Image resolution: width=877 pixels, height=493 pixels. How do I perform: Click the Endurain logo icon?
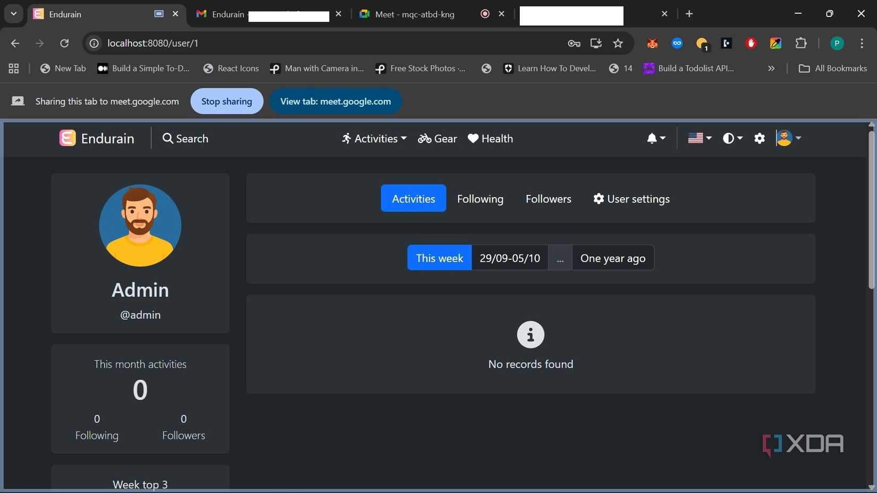click(67, 138)
